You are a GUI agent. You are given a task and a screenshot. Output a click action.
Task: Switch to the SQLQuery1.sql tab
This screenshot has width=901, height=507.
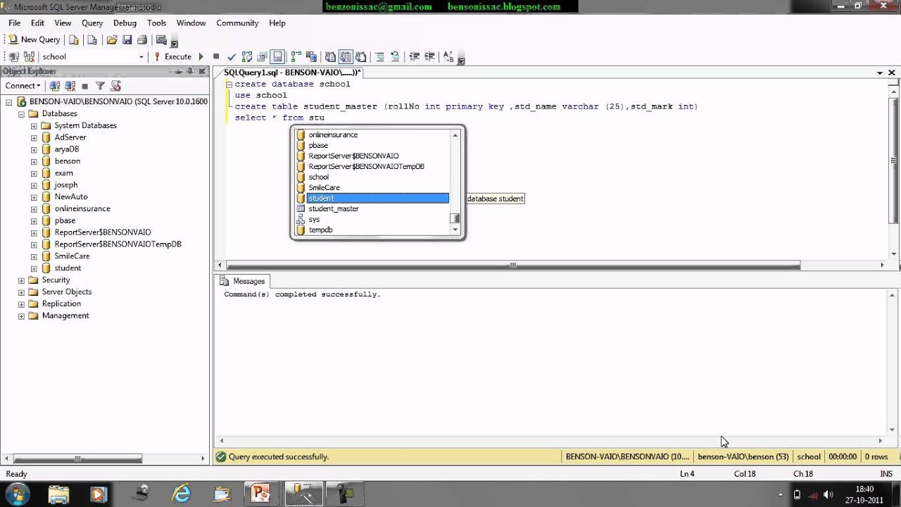[x=292, y=73]
